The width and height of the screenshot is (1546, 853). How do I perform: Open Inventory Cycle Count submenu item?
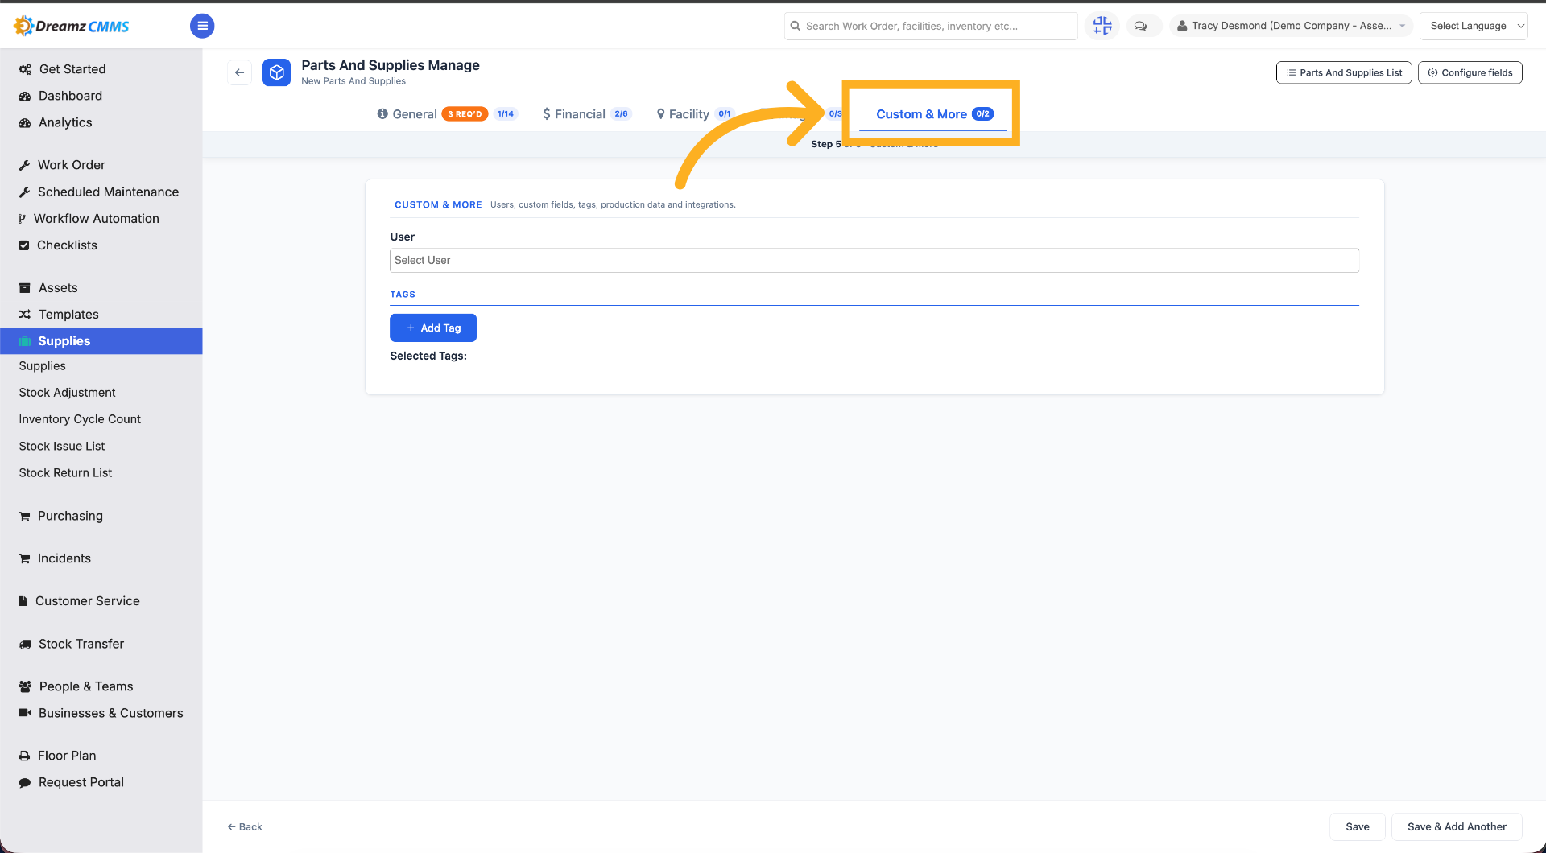click(x=80, y=419)
